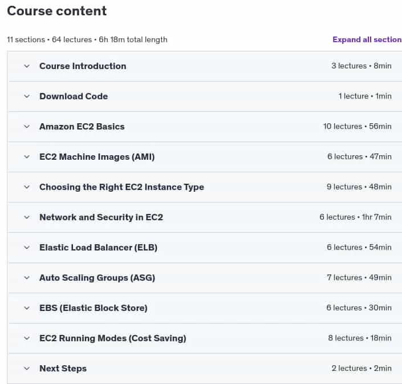Click the '6 lectures • 30min' label
Image resolution: width=402 pixels, height=384 pixels.
(359, 308)
